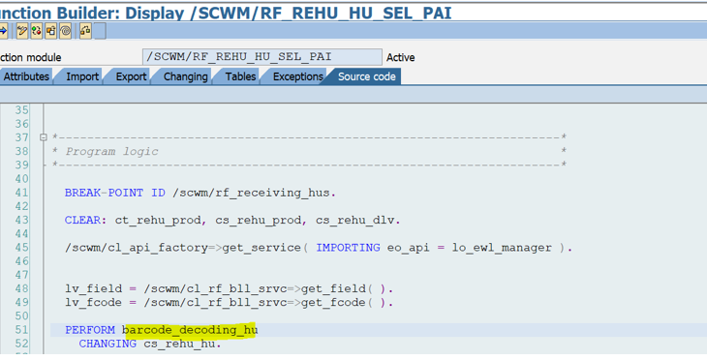Click the Where-Used List icon
The width and height of the screenshot is (707, 360).
click(85, 31)
